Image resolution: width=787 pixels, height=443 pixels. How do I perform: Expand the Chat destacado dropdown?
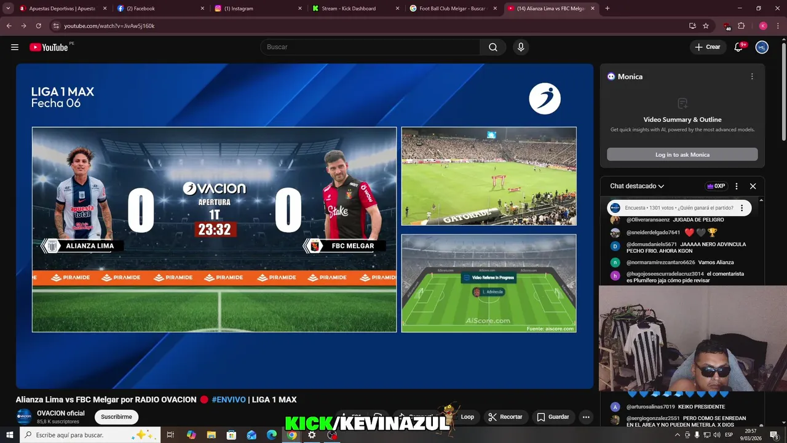click(x=637, y=186)
